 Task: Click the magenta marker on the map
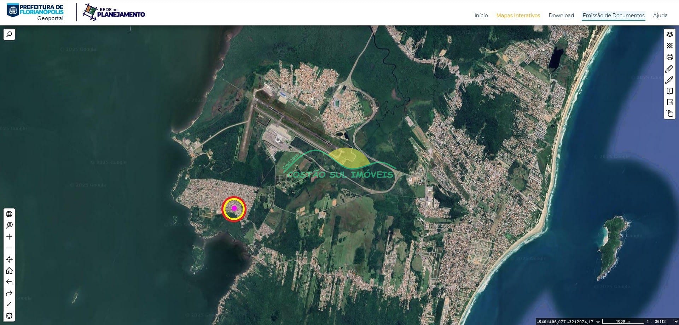[234, 208]
